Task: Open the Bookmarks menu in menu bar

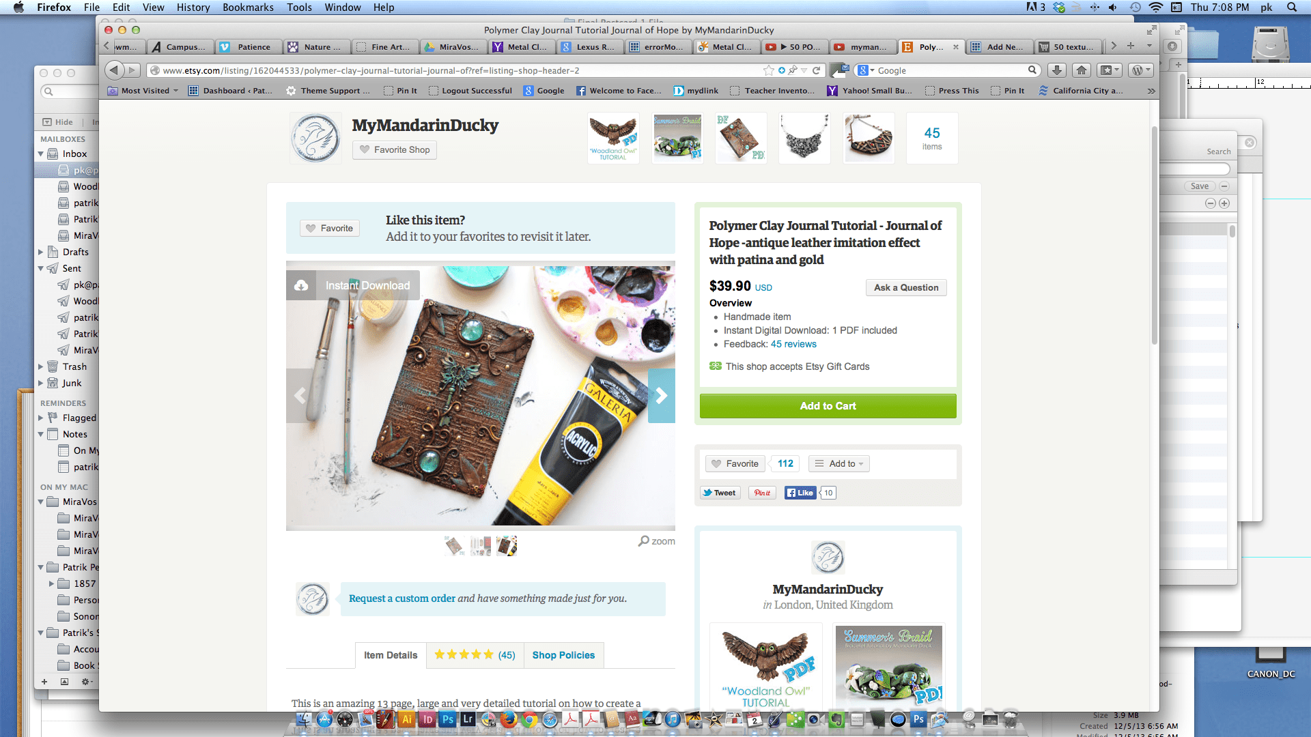Action: [x=248, y=8]
